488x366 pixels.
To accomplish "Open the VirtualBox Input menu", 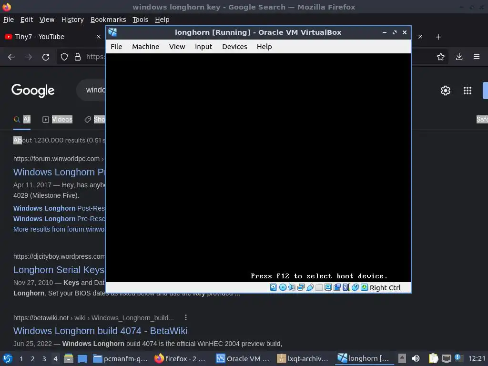I will tap(203, 47).
